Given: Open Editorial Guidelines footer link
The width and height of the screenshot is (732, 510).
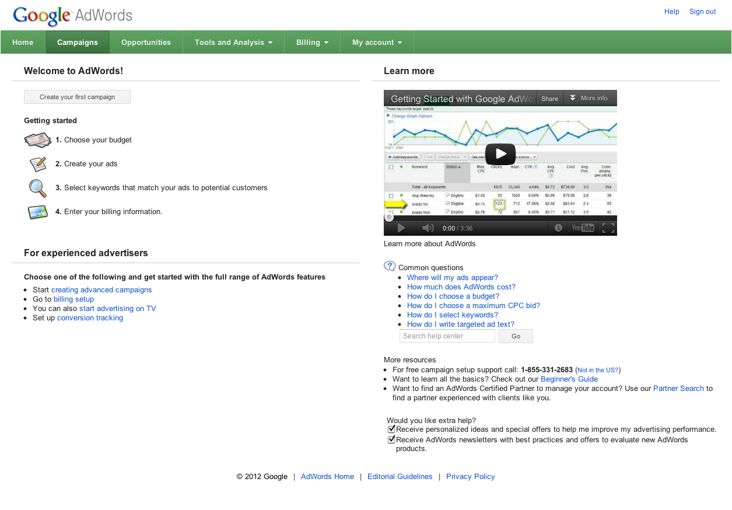Looking at the screenshot, I should pyautogui.click(x=400, y=477).
